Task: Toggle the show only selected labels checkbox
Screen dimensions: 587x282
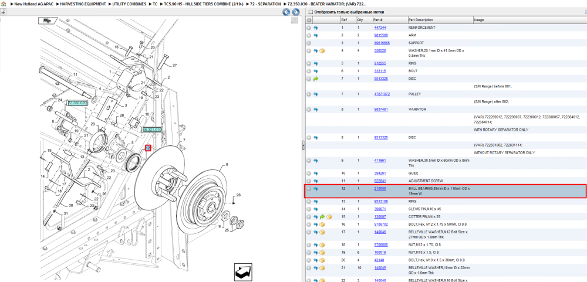Action: pyautogui.click(x=310, y=12)
